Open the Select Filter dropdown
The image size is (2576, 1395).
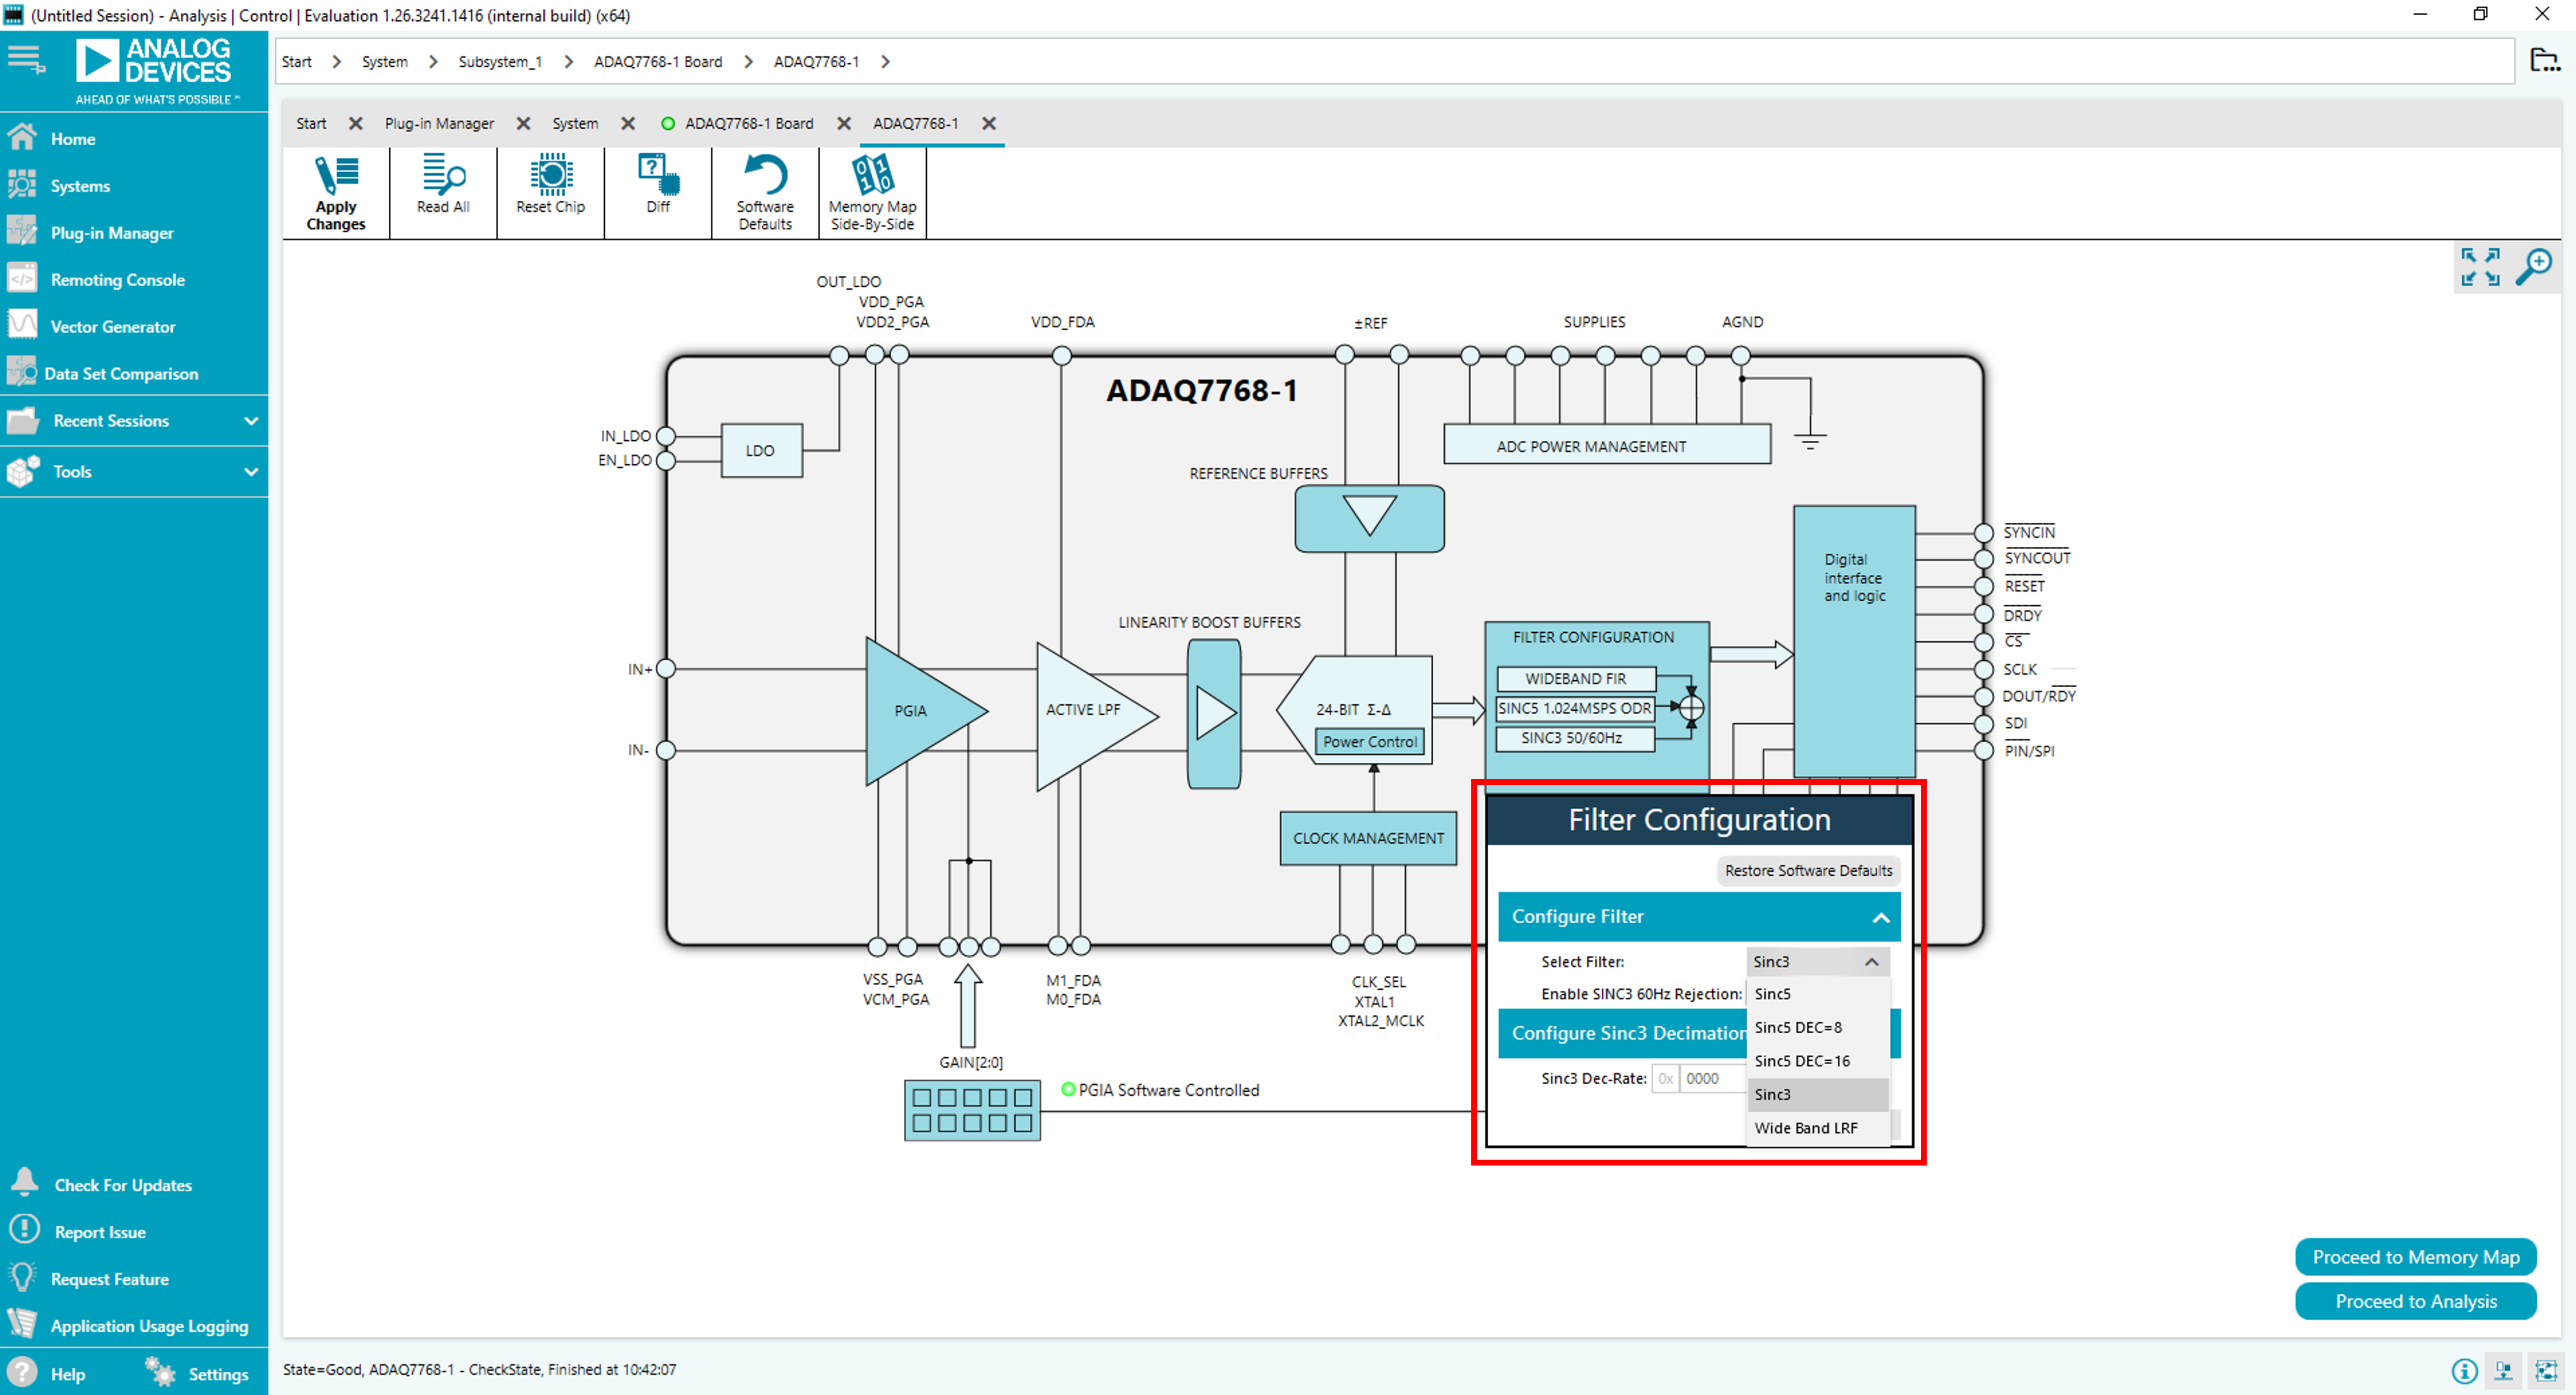[1817, 961]
